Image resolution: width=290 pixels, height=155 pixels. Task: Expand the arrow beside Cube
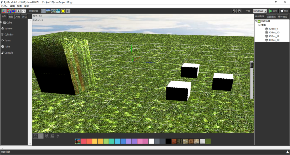coord(1,22)
